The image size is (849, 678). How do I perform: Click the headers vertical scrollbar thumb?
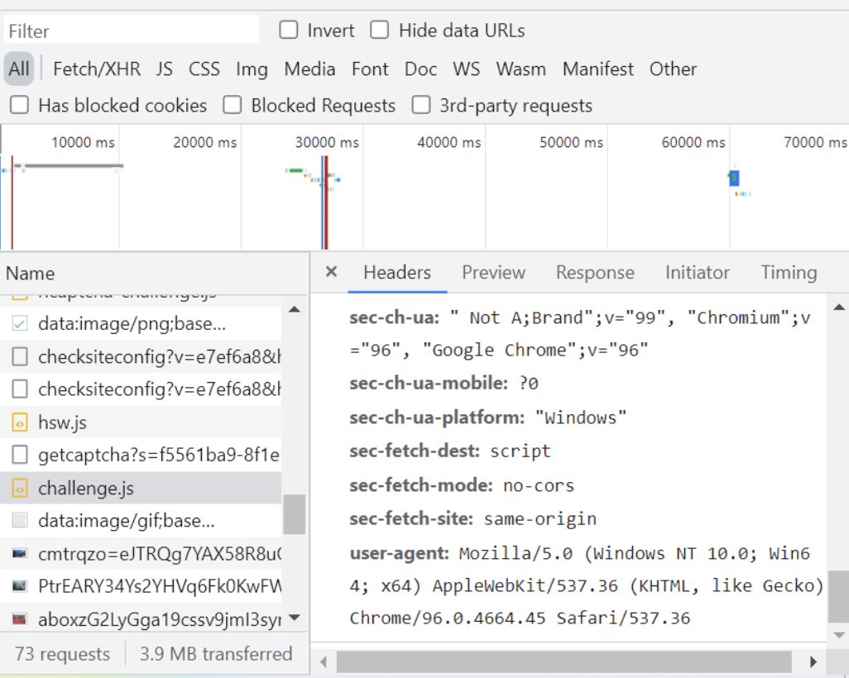coord(838,597)
